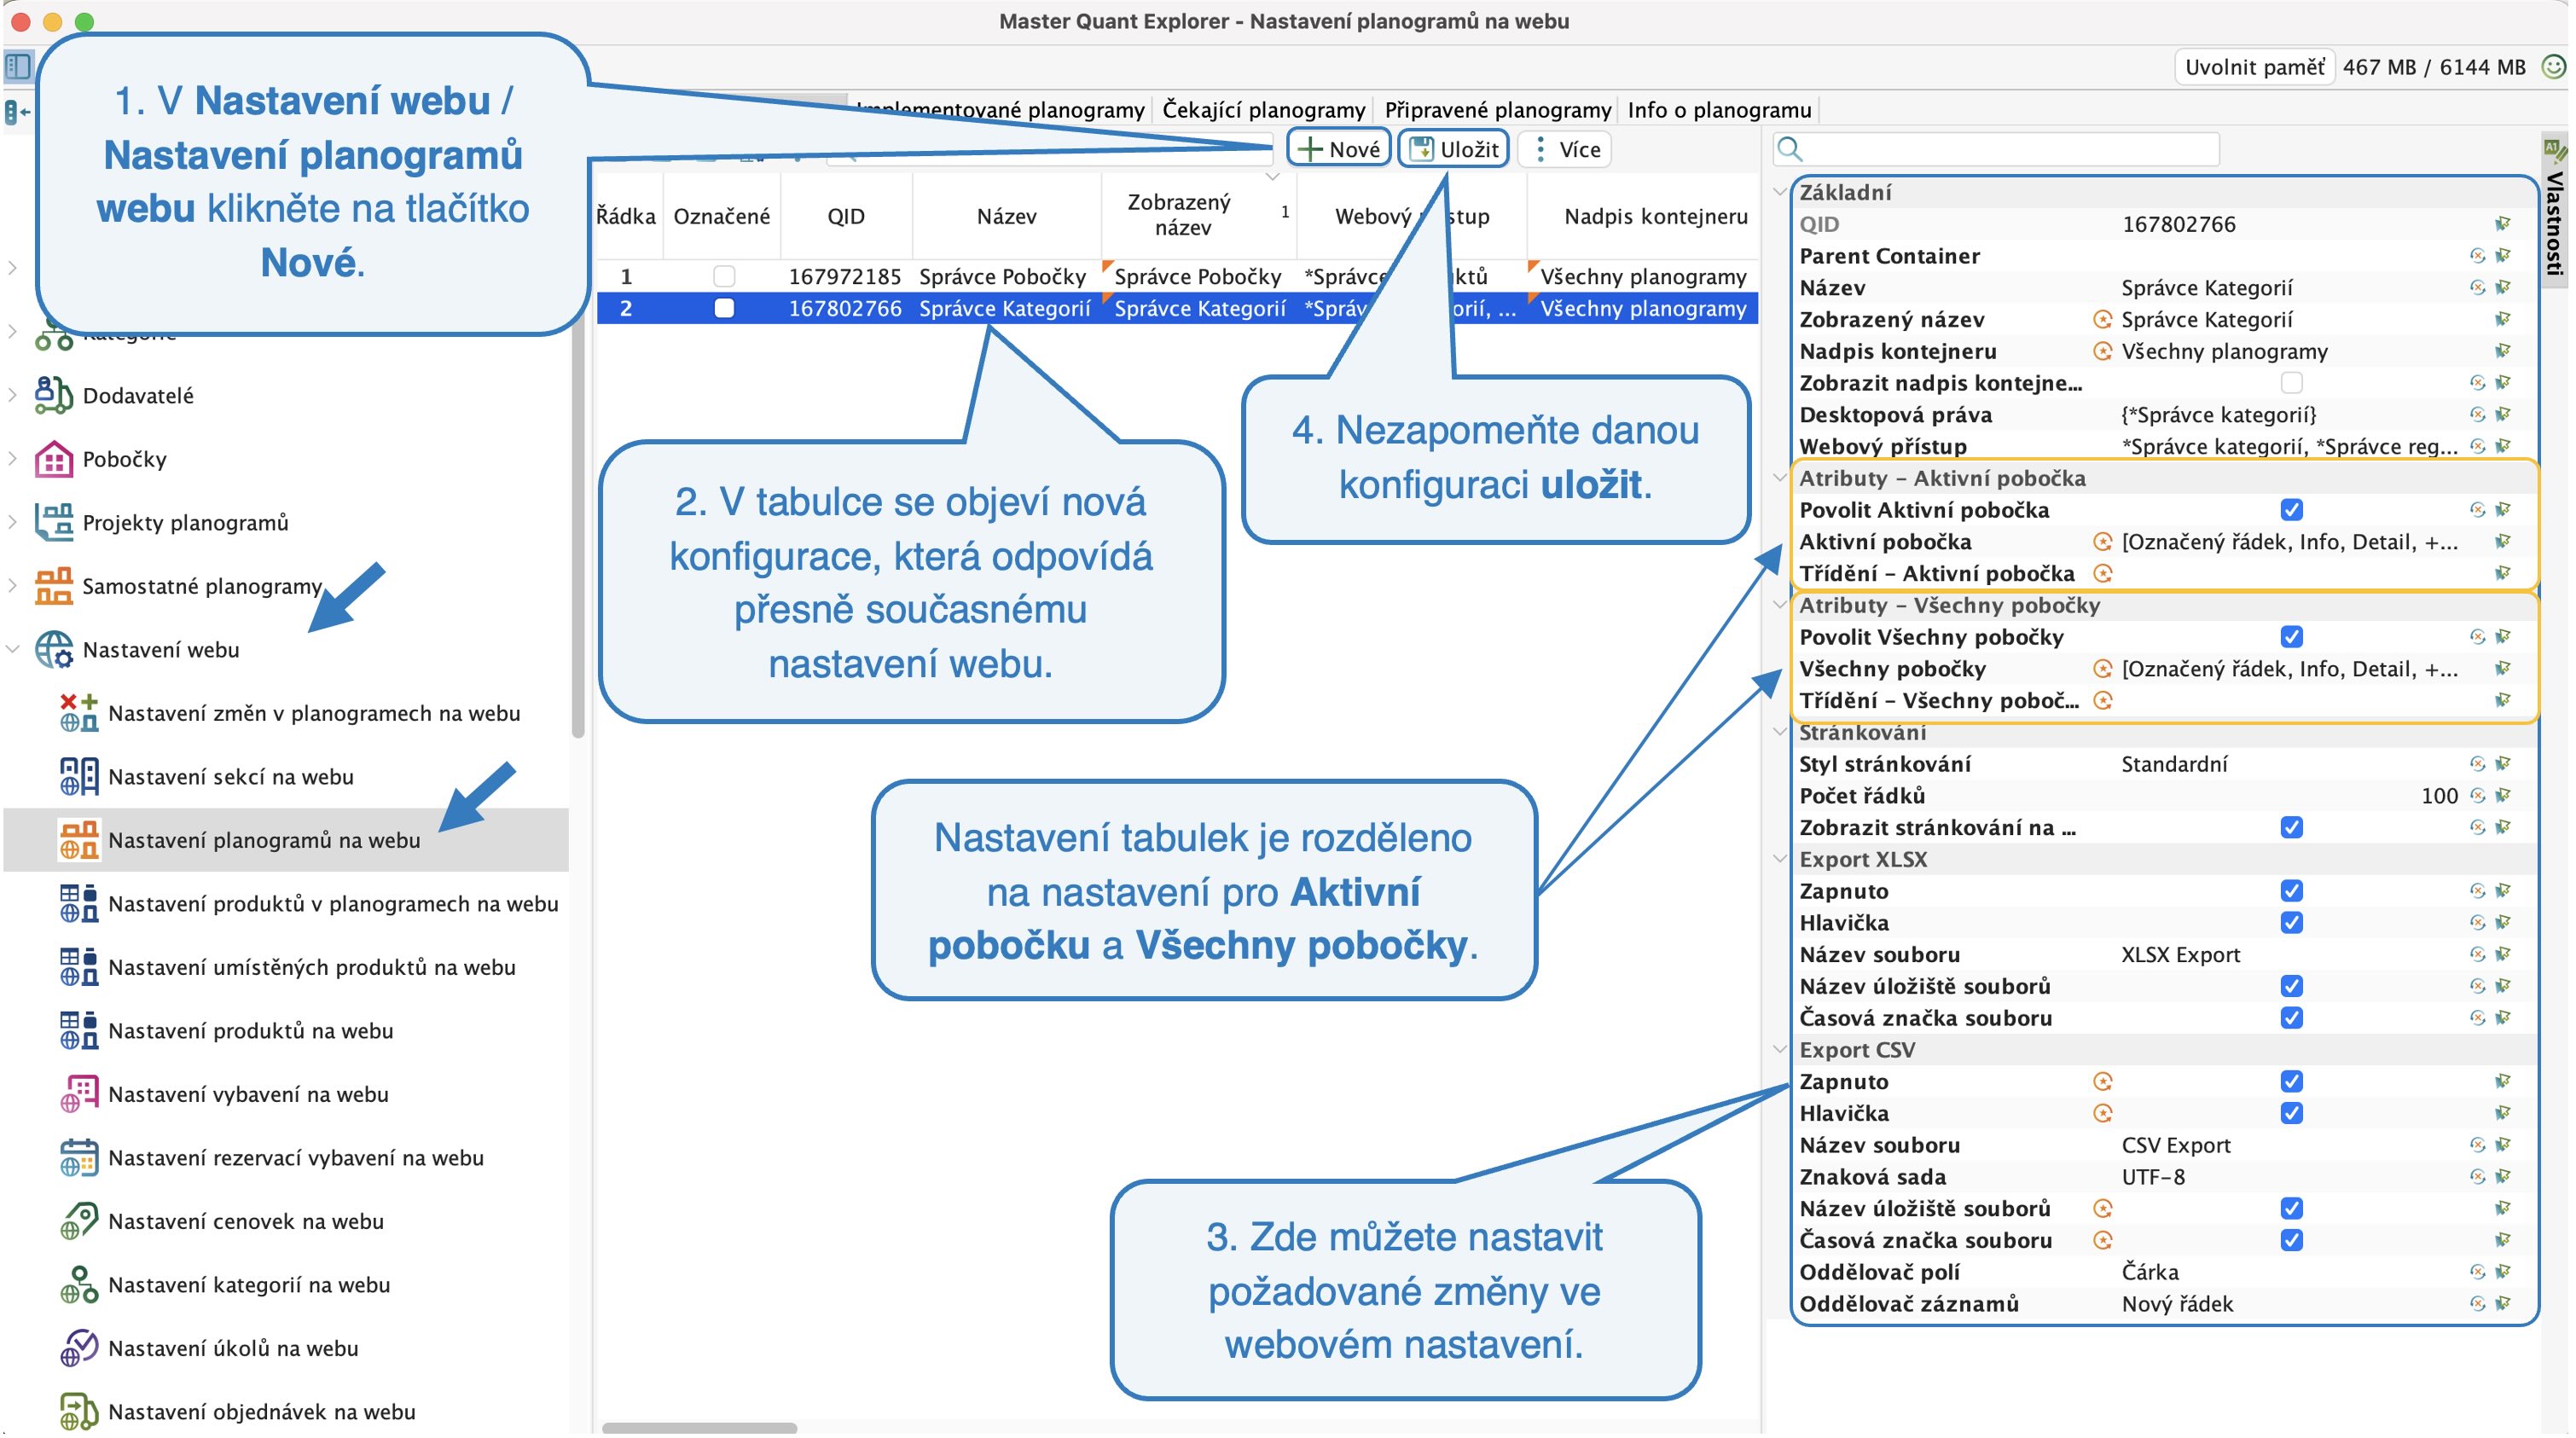Image resolution: width=2576 pixels, height=1438 pixels.
Task: Toggle Označené checkbox for Správce Pobočky row
Action: (x=724, y=276)
